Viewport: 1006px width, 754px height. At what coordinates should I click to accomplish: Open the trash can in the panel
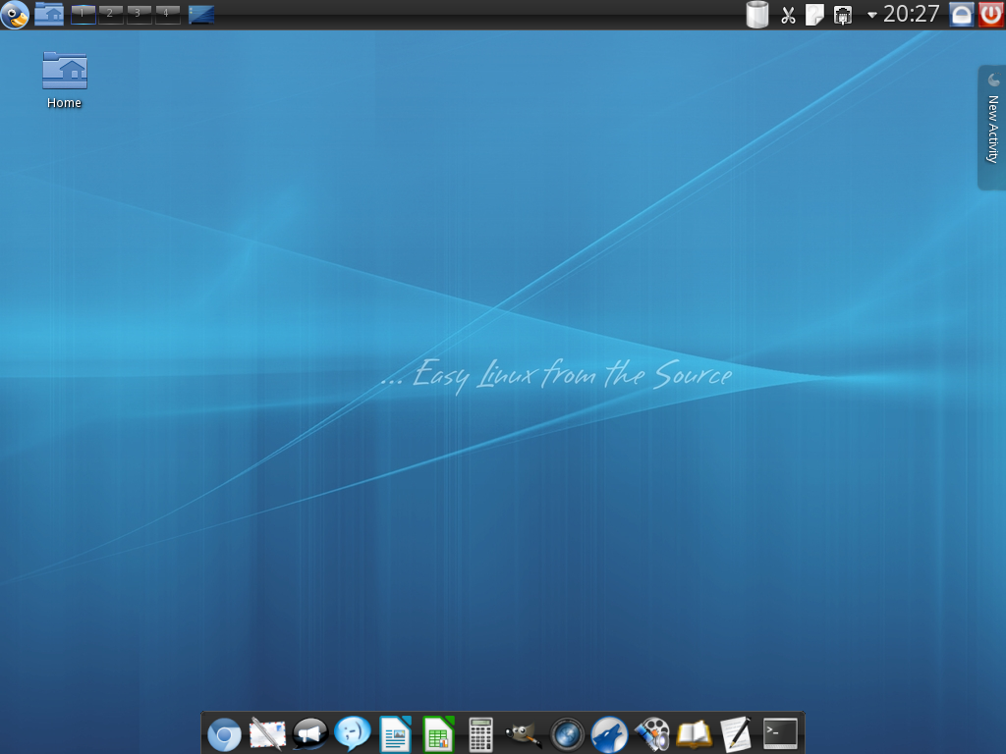[x=757, y=14]
